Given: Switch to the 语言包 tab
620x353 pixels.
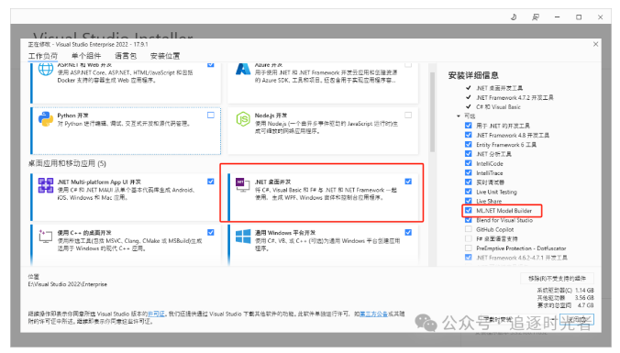Looking at the screenshot, I should [x=126, y=56].
